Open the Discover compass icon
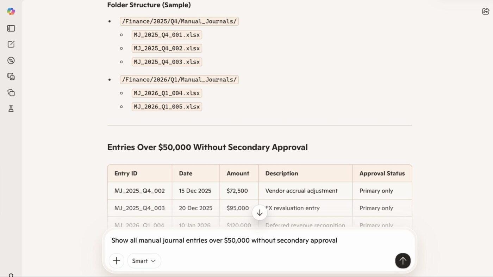The width and height of the screenshot is (493, 277). point(11,60)
